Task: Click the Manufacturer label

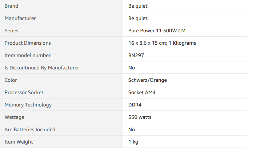Action: pyautogui.click(x=20, y=18)
